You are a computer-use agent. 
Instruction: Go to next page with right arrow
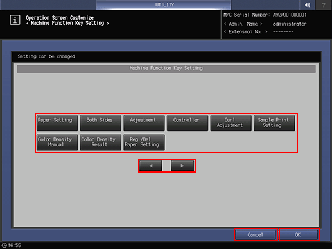(182, 166)
